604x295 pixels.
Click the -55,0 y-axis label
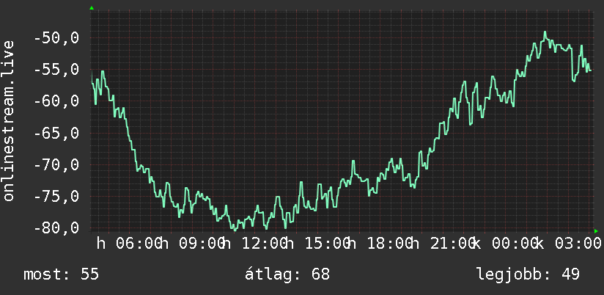(x=57, y=70)
